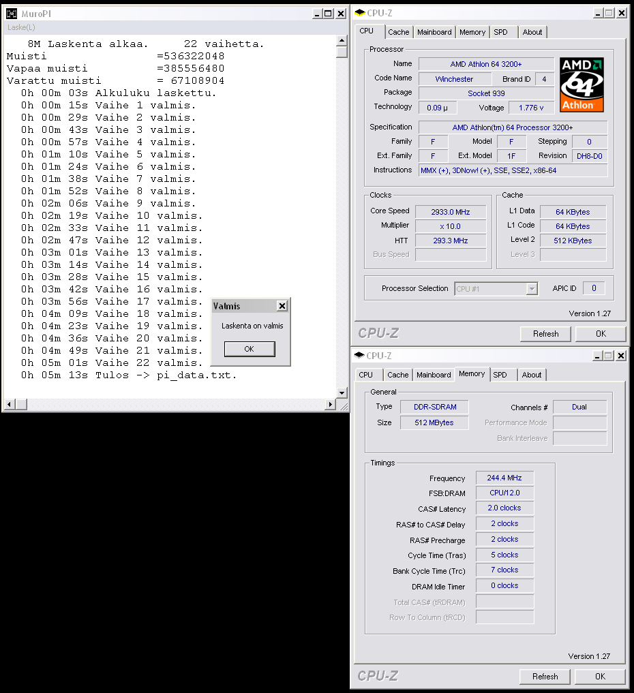Viewport: 634px width, 693px height.
Task: Minimize the upper CPU-Z window
Action: tap(598, 13)
